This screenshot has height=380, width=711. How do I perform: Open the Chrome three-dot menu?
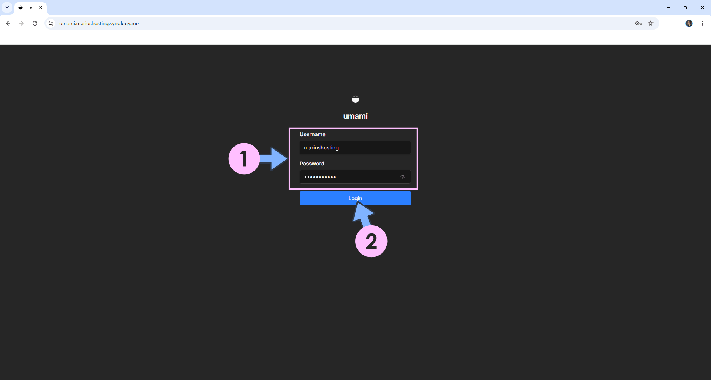[x=702, y=23]
